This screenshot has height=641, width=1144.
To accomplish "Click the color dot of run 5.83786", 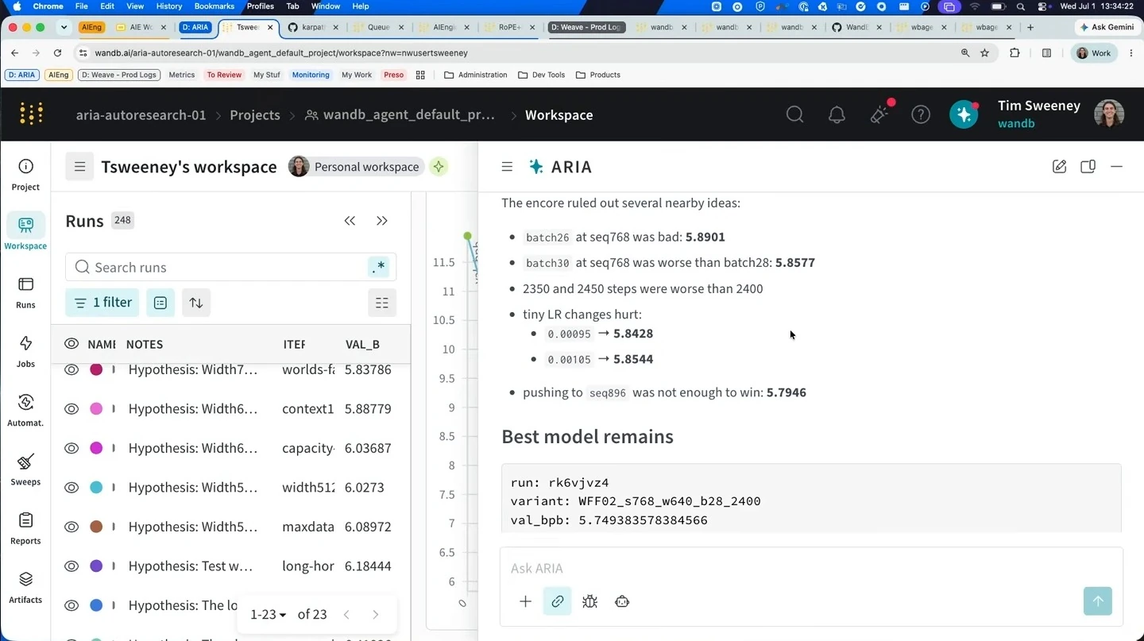I will [96, 369].
